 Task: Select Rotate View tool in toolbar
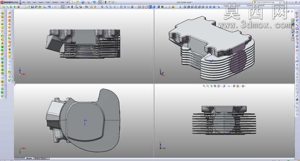[x=121, y=7]
